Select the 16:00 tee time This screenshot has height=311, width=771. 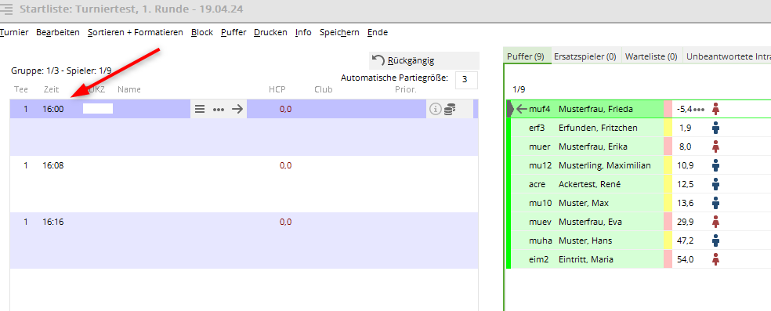coord(53,109)
